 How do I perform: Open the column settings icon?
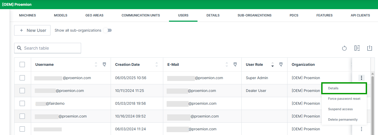[357, 48]
